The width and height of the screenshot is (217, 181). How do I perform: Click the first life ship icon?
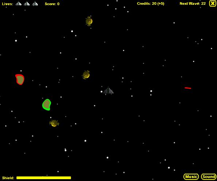[x=18, y=3]
